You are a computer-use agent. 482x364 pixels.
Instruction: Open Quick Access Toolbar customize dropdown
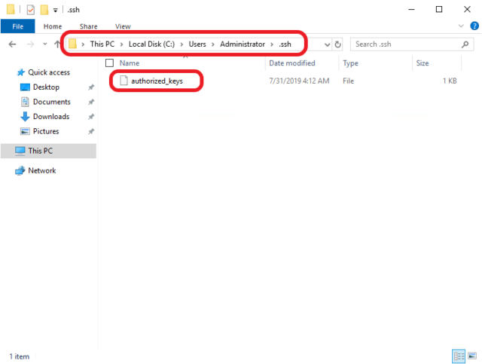[x=55, y=10]
